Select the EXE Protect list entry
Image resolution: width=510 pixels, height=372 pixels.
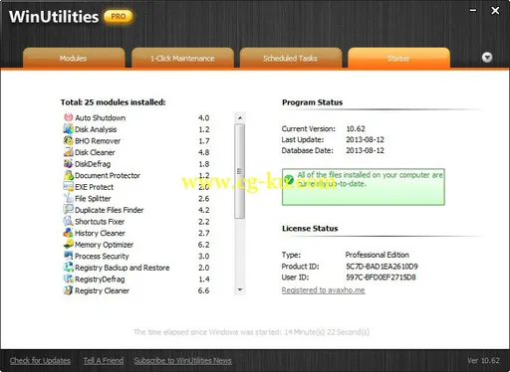[136, 187]
